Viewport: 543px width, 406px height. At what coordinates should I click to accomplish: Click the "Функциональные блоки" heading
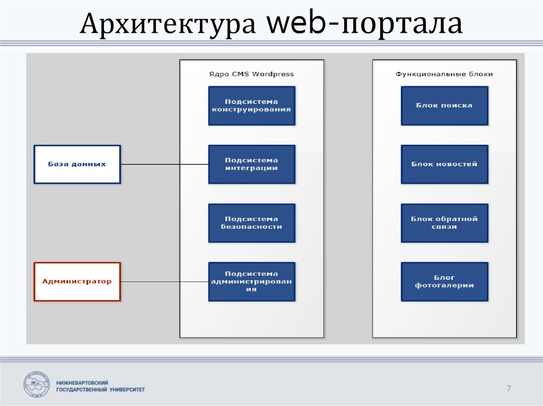[444, 74]
